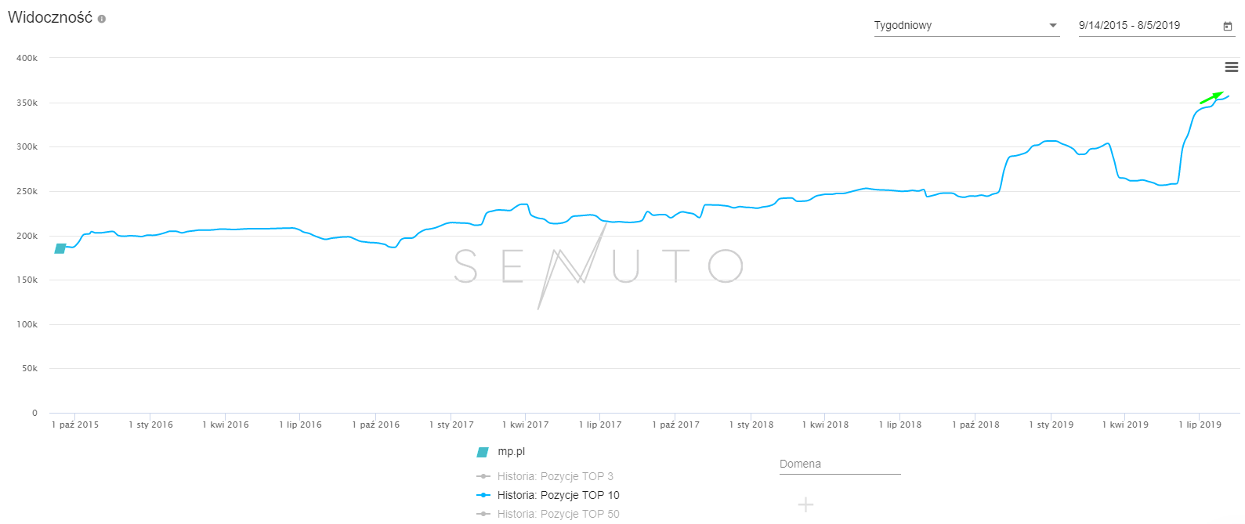Screen dimensions: 1245x524
Task: Click the Widoczność chart title
Action: click(x=50, y=18)
